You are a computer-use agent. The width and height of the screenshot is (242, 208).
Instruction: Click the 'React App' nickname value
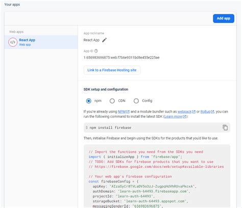coord(91,40)
